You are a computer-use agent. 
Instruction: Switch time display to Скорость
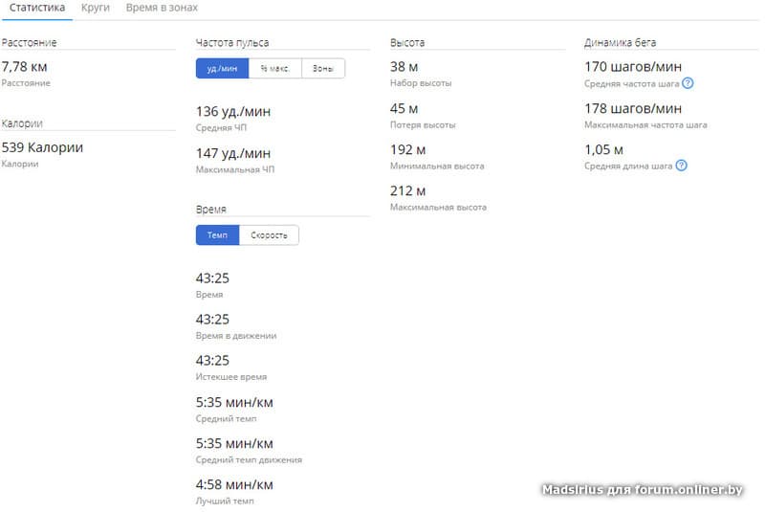click(x=269, y=235)
